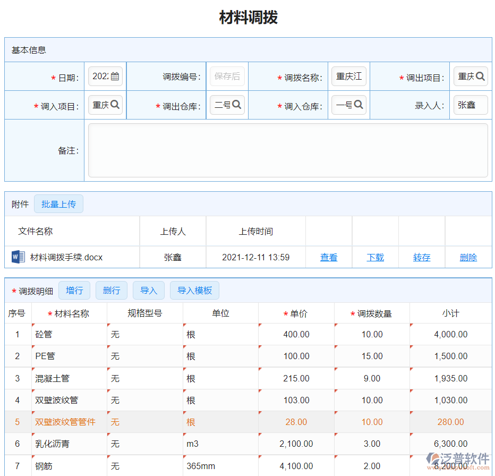Screen dimensions: 495x476
Task: Click the 转存 link
Action: point(422,257)
